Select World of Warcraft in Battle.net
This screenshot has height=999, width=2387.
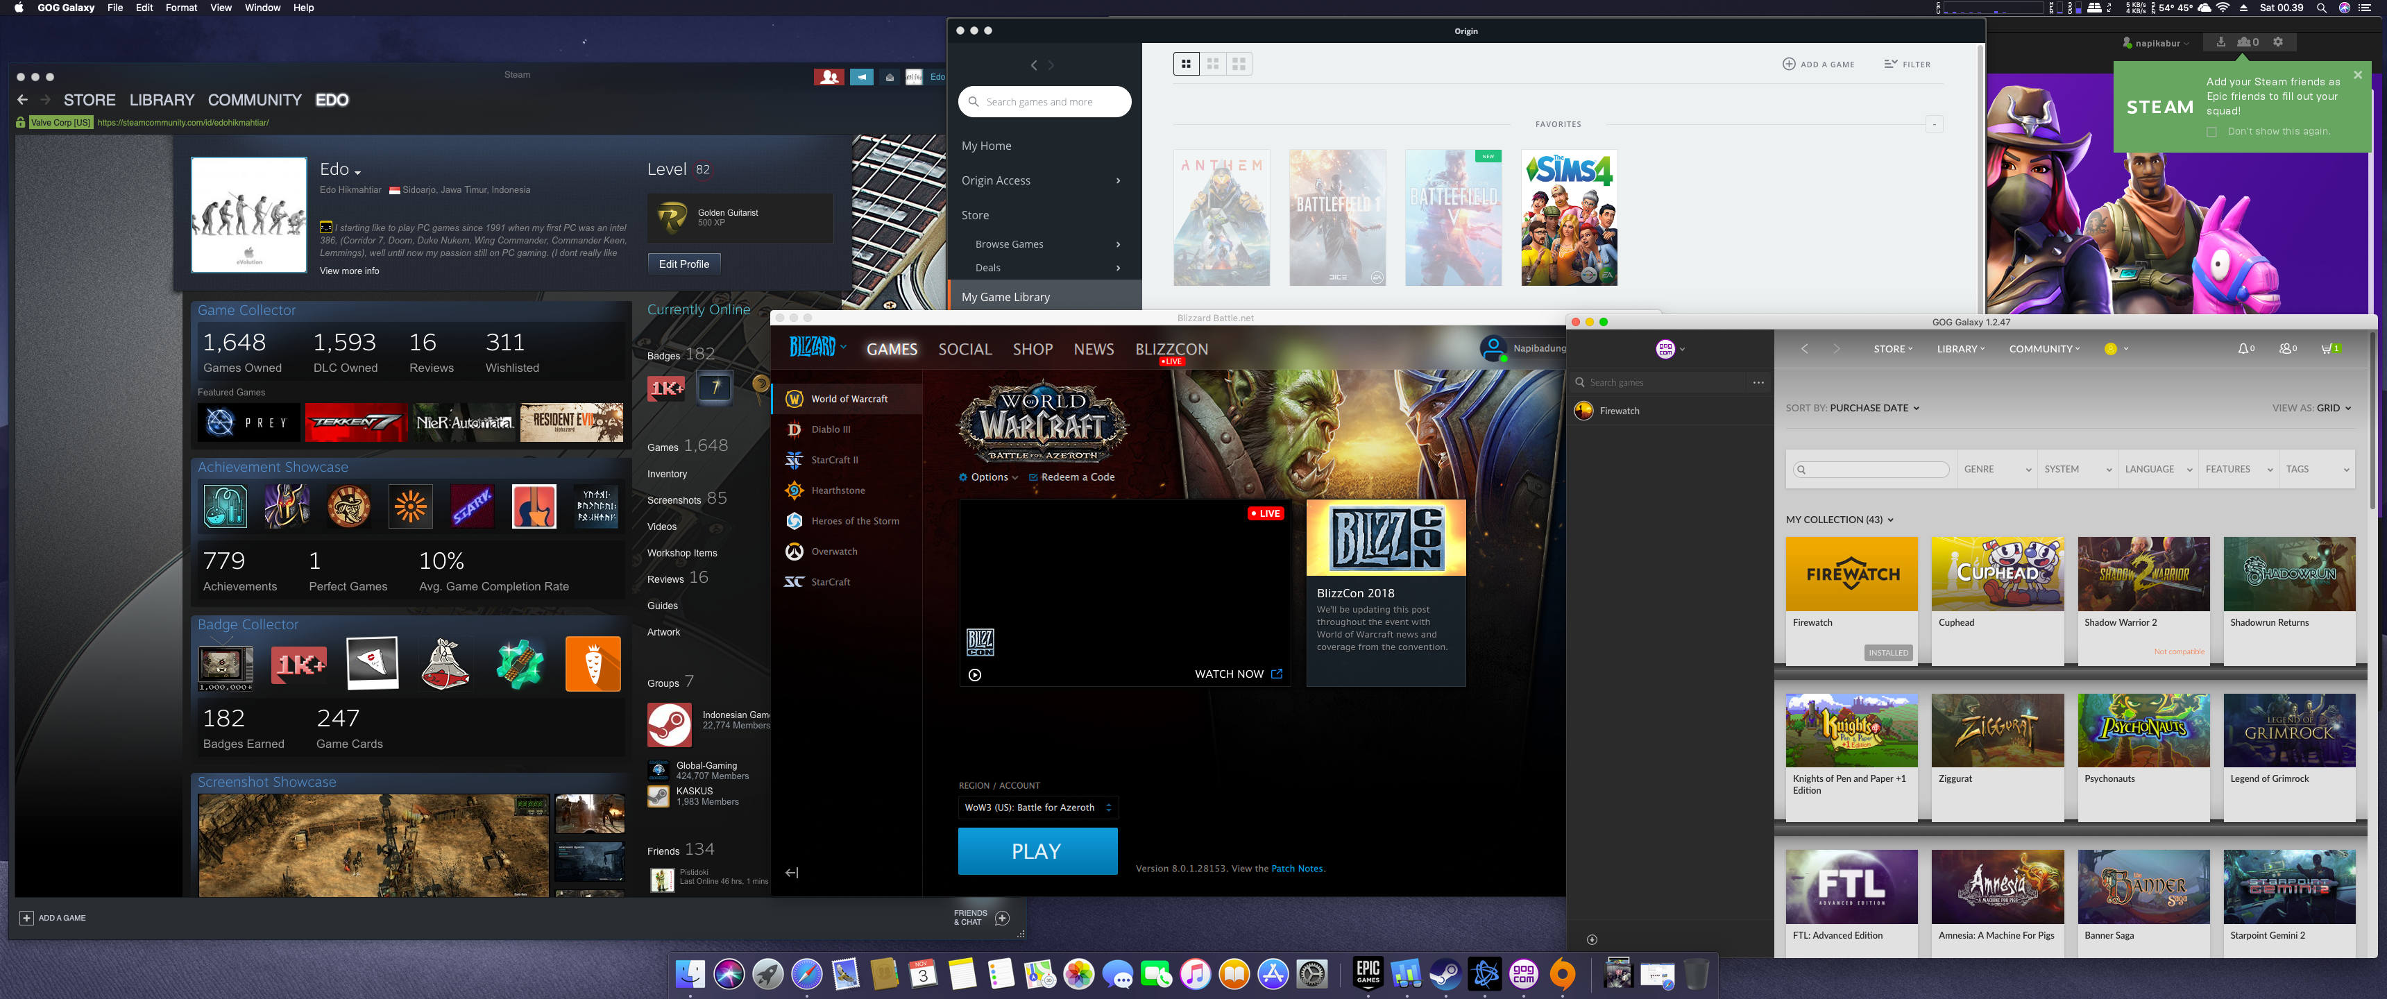pyautogui.click(x=846, y=398)
